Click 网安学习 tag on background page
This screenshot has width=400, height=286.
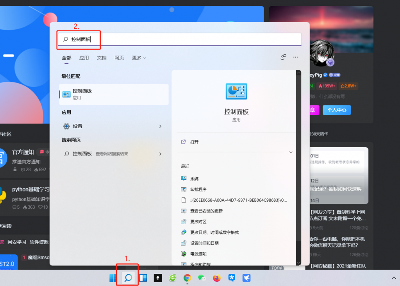point(17,242)
